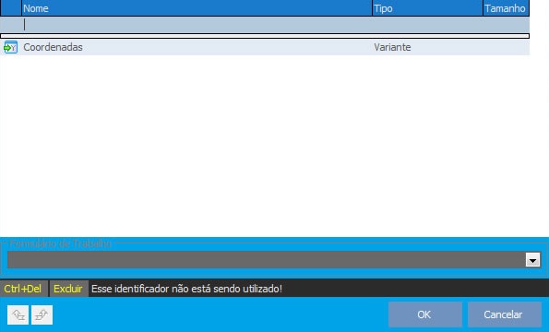This screenshot has height=332, width=549.
Task: Click the Tamanho cell of the new row
Action: click(507, 25)
